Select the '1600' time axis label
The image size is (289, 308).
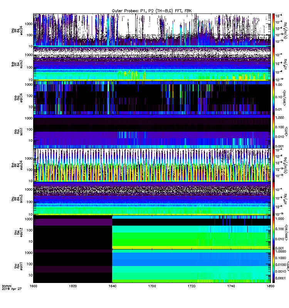tap(33, 286)
